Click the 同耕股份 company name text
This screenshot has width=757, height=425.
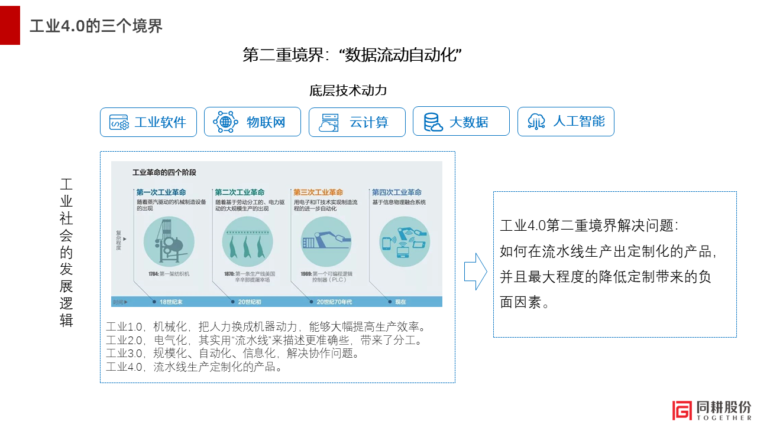pyautogui.click(x=724, y=407)
